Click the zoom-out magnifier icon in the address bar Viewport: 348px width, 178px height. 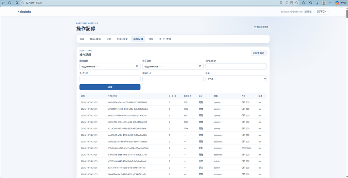(x=281, y=3)
